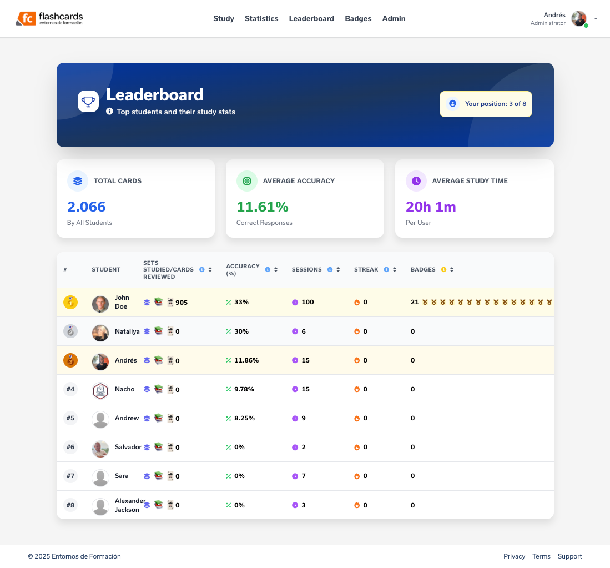Click Nataliya's profile avatar in the table
Screen dimensions: 610x568
[x=100, y=332]
